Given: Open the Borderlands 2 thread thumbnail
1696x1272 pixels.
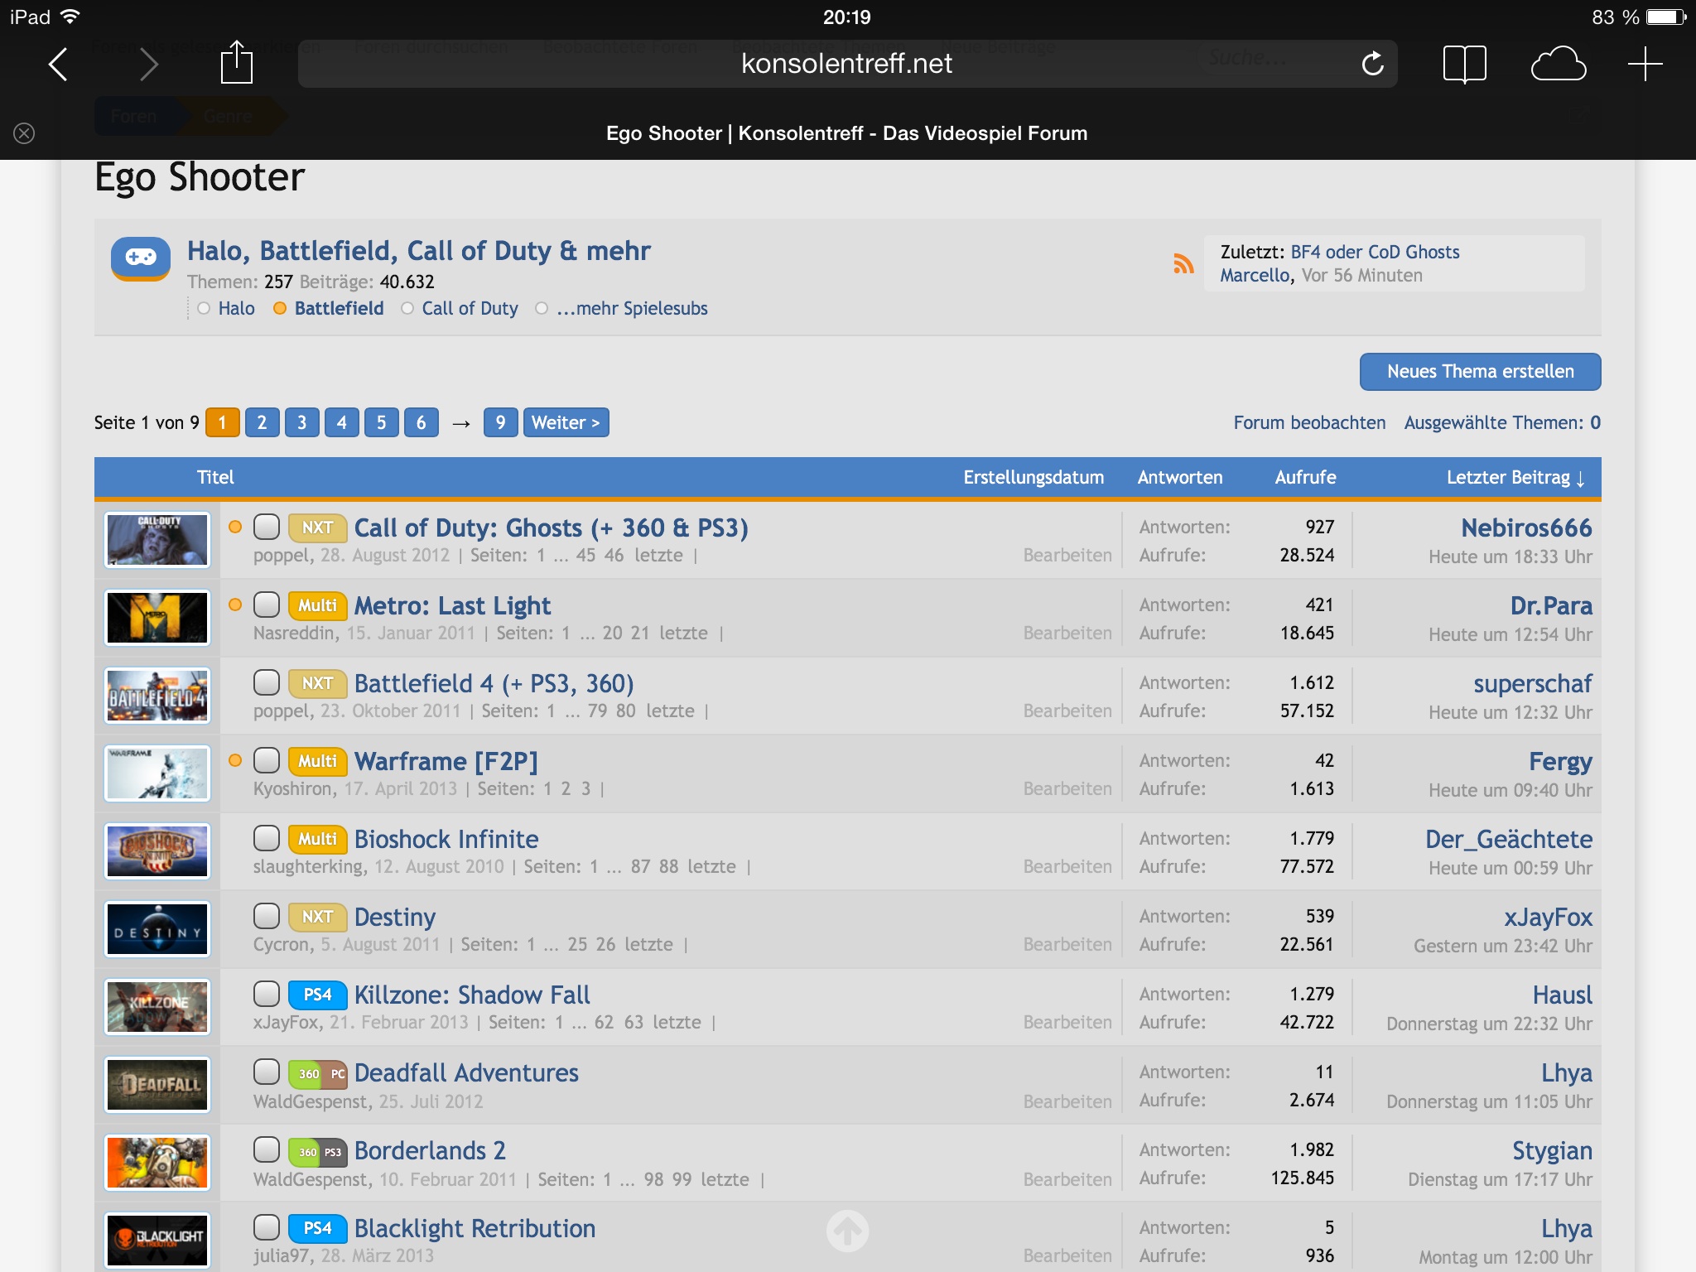Looking at the screenshot, I should pos(157,1163).
